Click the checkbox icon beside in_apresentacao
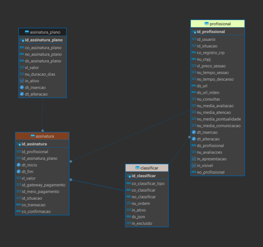Image resolution: width=263 pixels, height=247 pixels. (194, 159)
